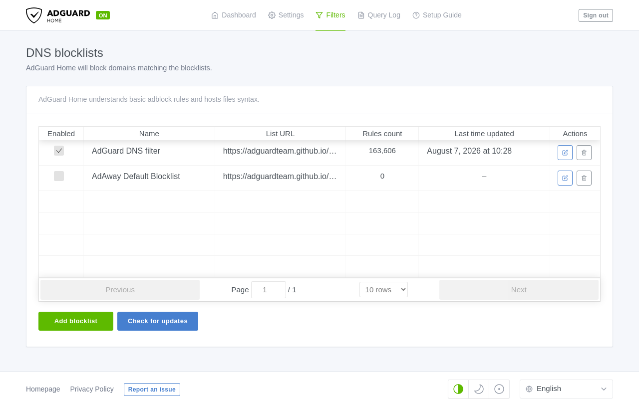
Task: Disable the AdGuard DNS filter checkbox
Action: click(59, 151)
